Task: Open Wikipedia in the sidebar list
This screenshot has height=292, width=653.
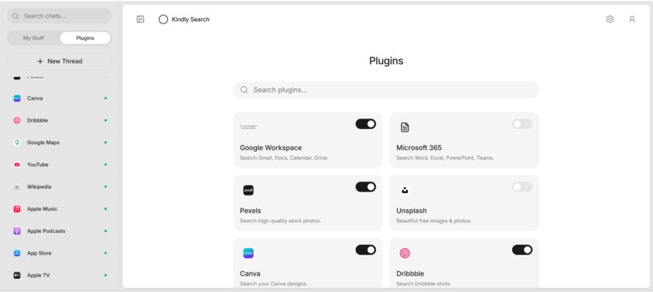Action: pyautogui.click(x=59, y=187)
